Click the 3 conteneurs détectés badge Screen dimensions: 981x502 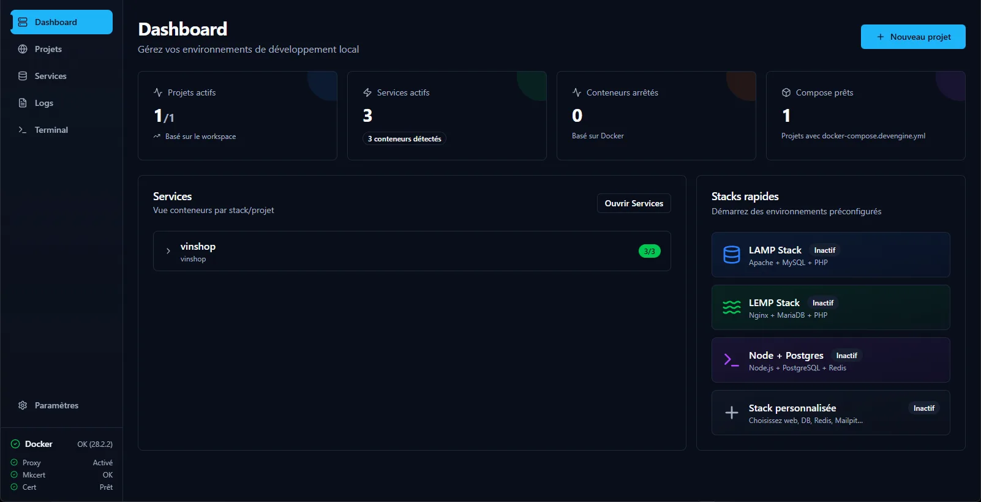(404, 139)
